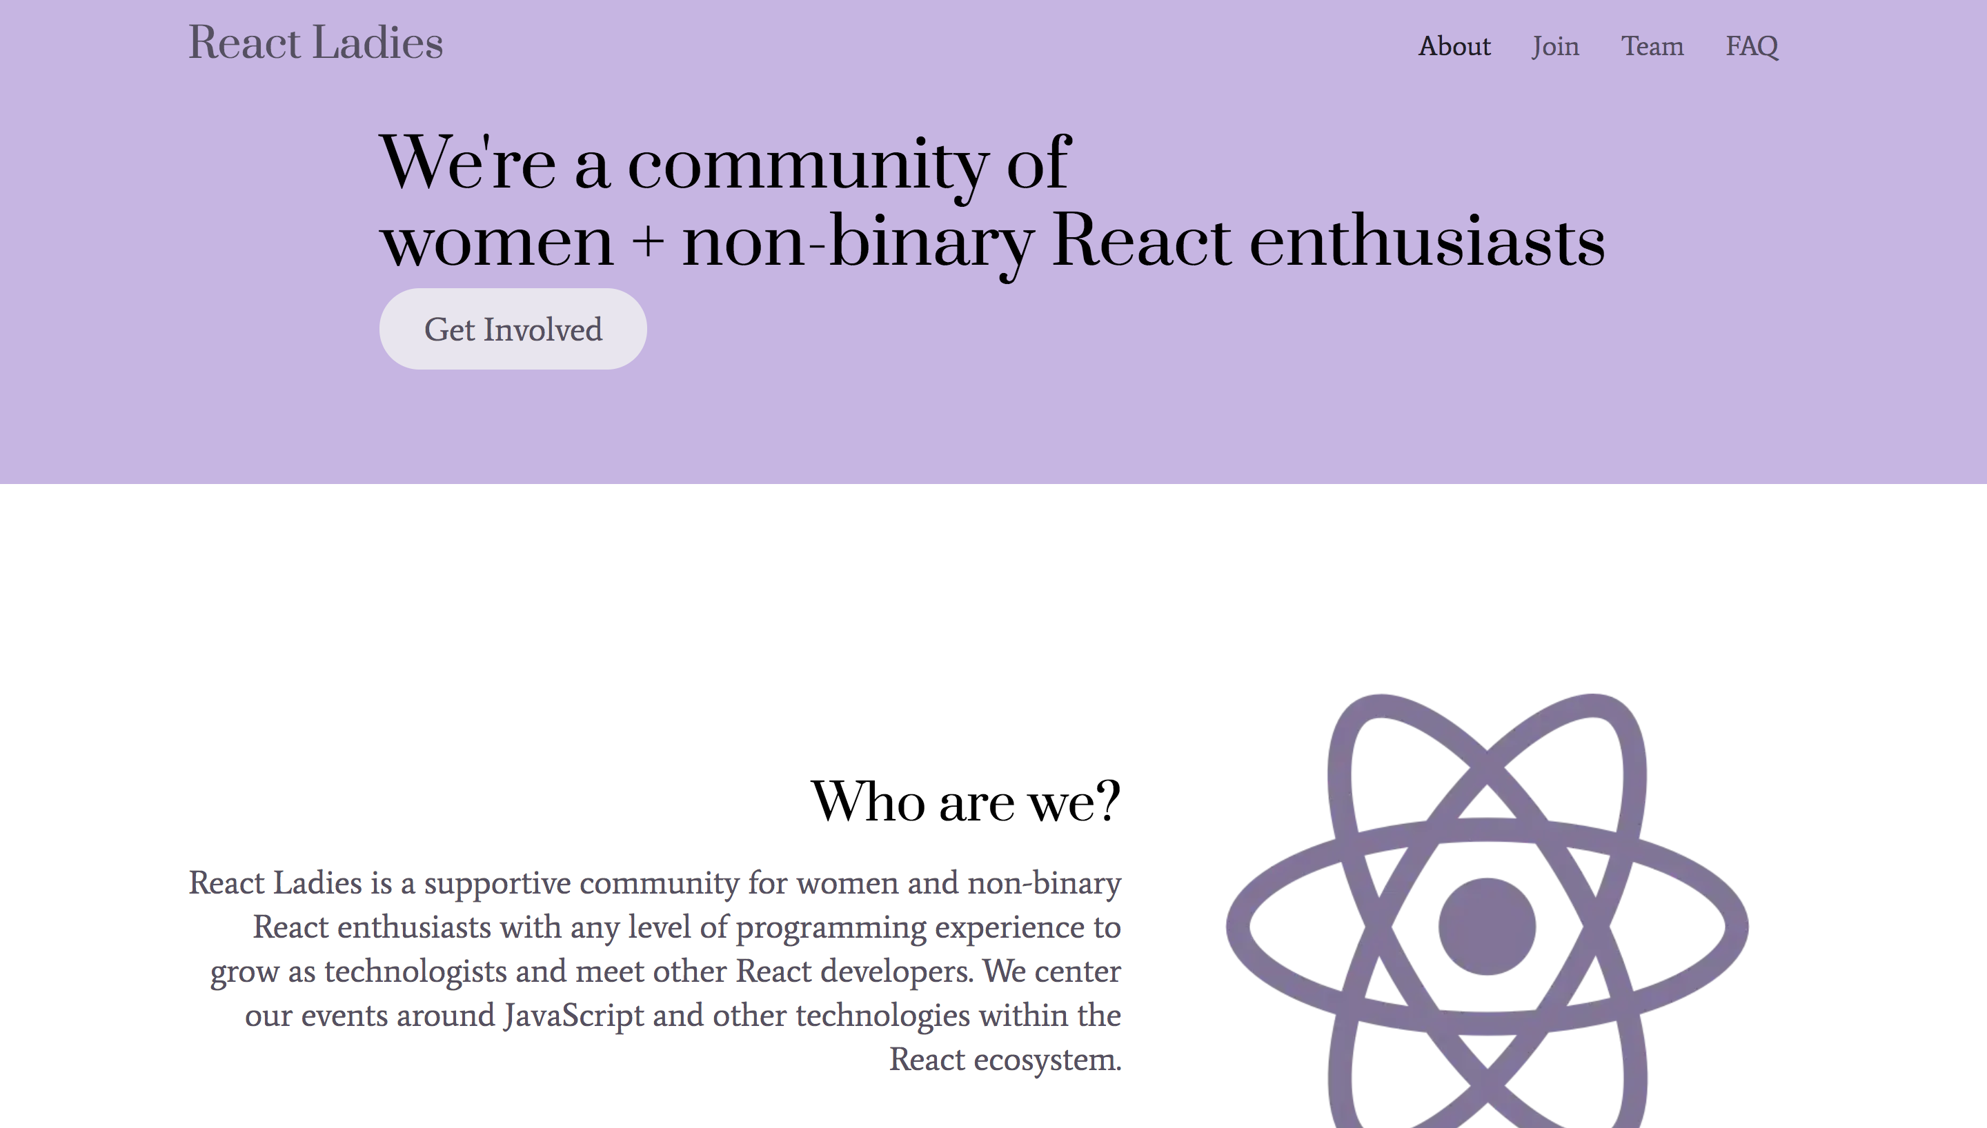Screen dimensions: 1987x1128
Task: Click the "We're a community of" headline
Action: 724,163
